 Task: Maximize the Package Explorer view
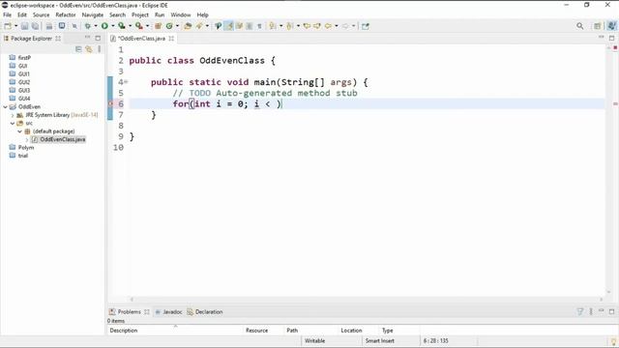[x=98, y=38]
